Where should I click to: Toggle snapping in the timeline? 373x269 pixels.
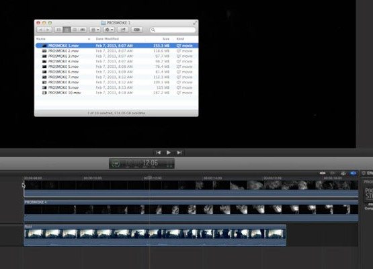[x=353, y=173]
